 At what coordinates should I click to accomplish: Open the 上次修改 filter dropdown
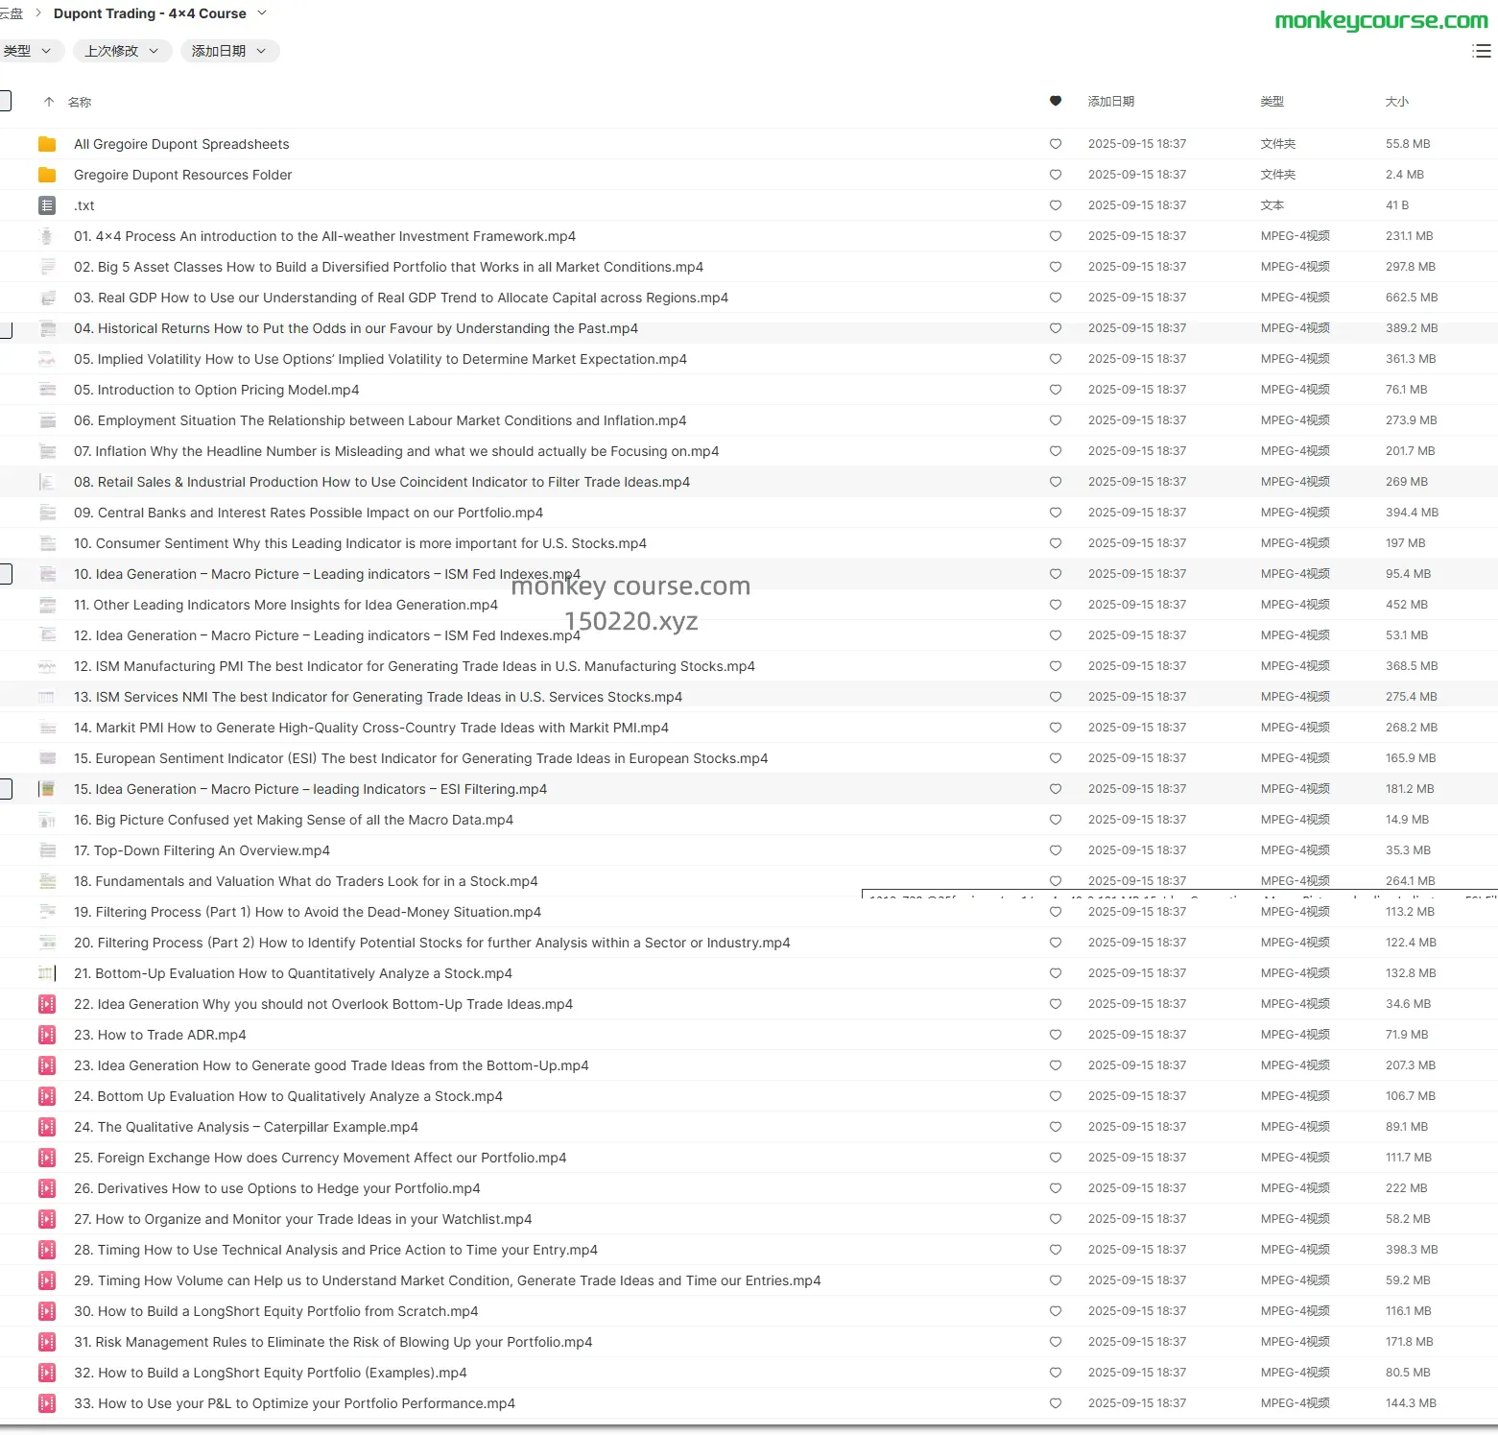[x=122, y=51]
